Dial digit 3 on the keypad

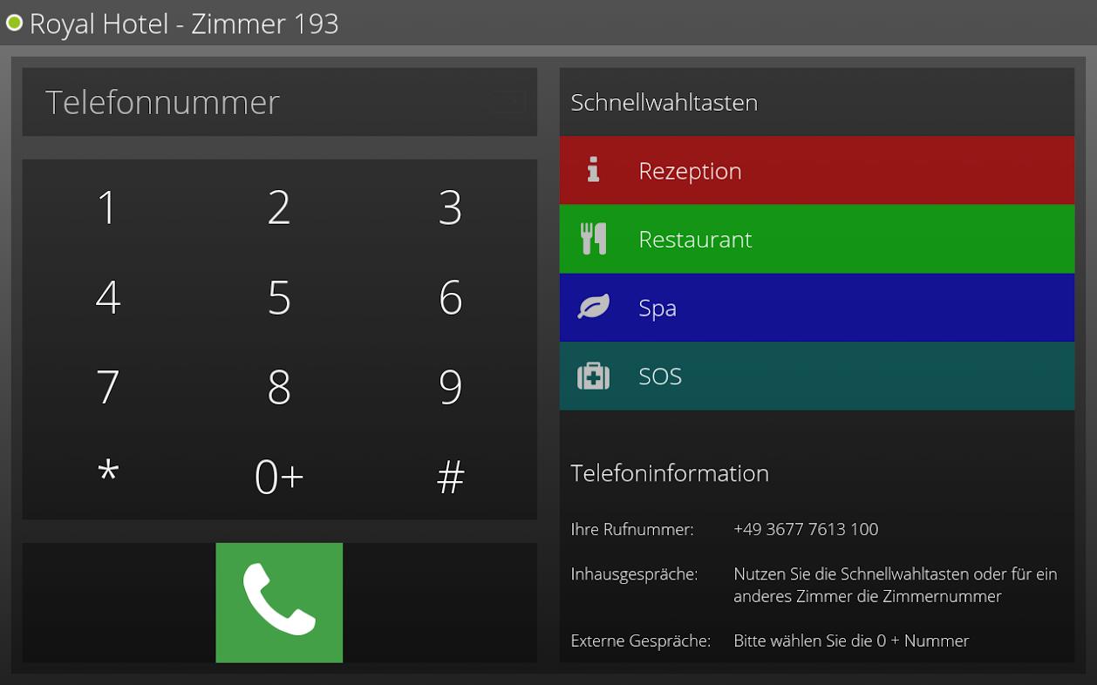click(450, 207)
